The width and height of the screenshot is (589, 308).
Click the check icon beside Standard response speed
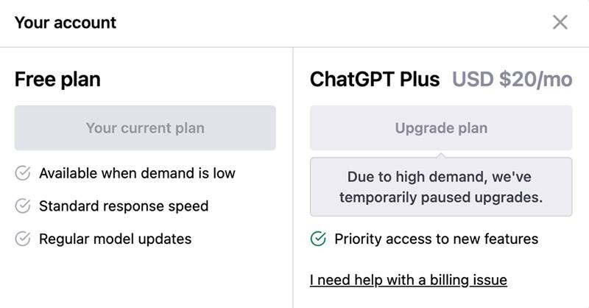(23, 206)
